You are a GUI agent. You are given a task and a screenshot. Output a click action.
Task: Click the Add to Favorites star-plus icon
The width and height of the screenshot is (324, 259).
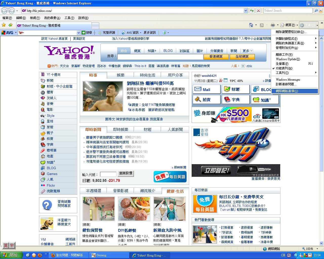click(x=10, y=25)
